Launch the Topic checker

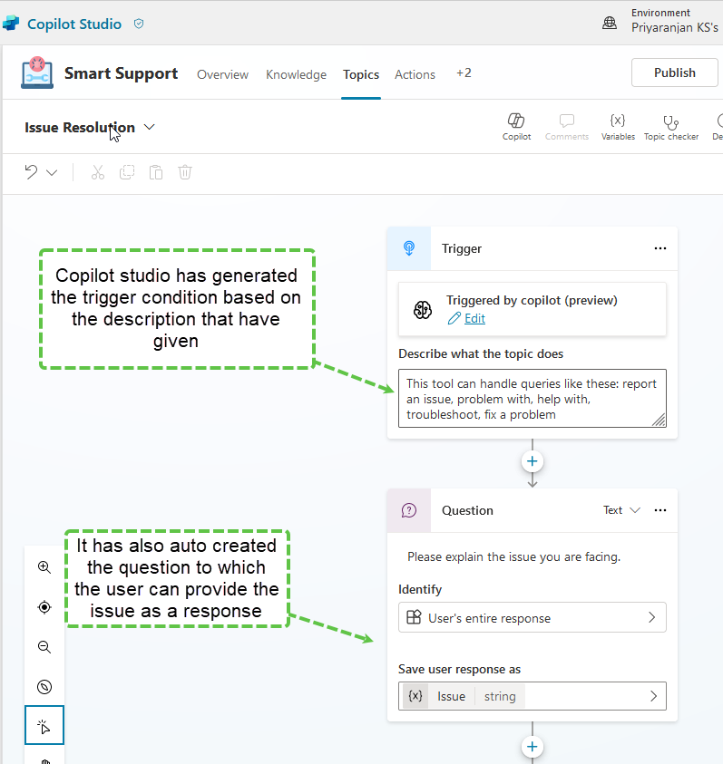(x=670, y=122)
